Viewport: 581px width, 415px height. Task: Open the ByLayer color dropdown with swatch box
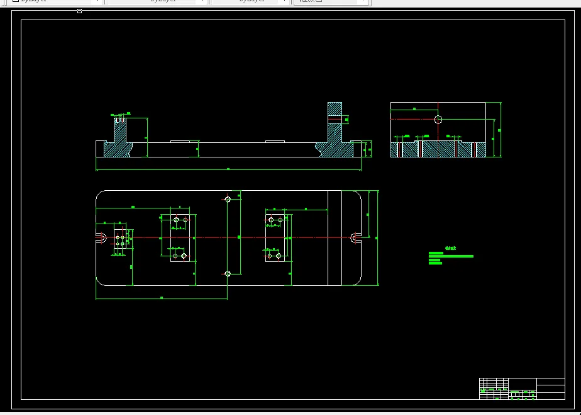pyautogui.click(x=55, y=1)
